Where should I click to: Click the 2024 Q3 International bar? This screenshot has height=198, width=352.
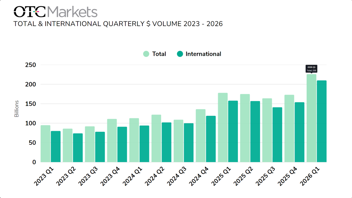pos(188,143)
